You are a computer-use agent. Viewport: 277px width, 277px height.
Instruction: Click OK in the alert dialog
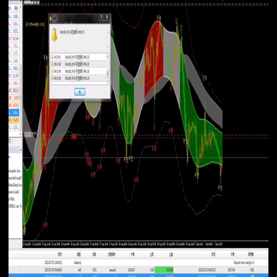80,92
